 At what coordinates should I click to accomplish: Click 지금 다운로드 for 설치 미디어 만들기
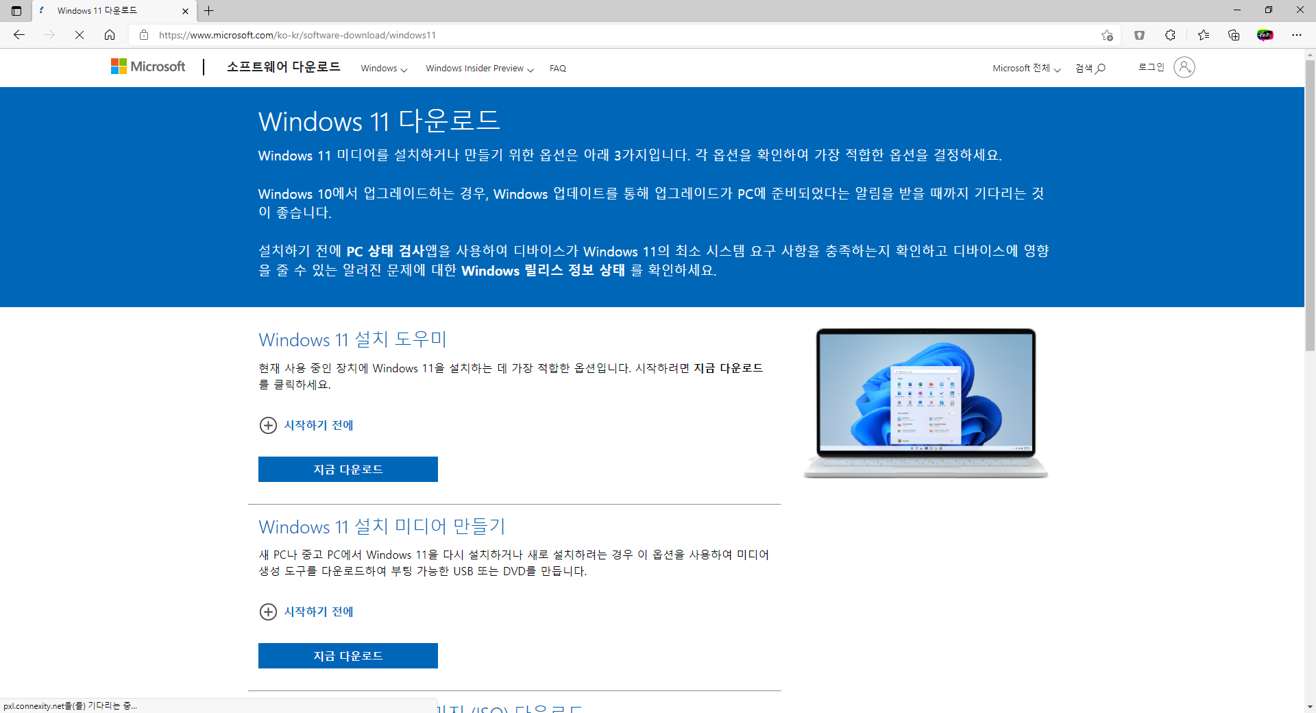(348, 655)
